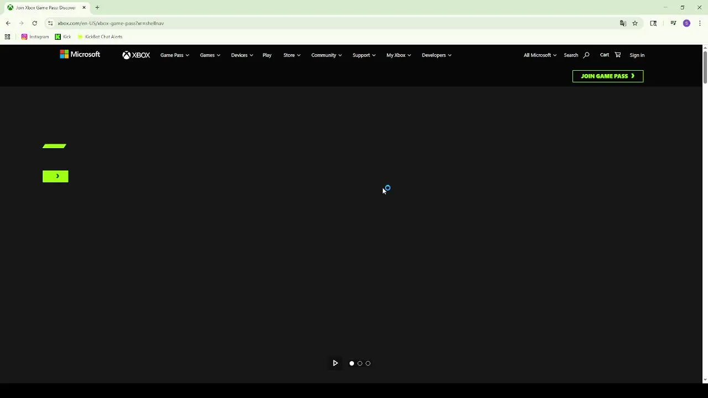Screen dimensions: 708x398
Task: Expand the Support menu
Action: 364,55
